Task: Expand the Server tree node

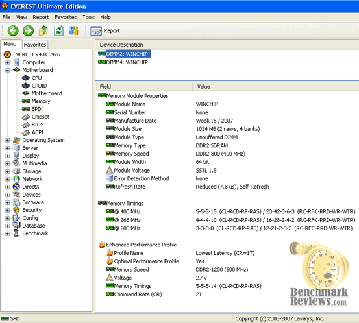Action: [x=7, y=148]
